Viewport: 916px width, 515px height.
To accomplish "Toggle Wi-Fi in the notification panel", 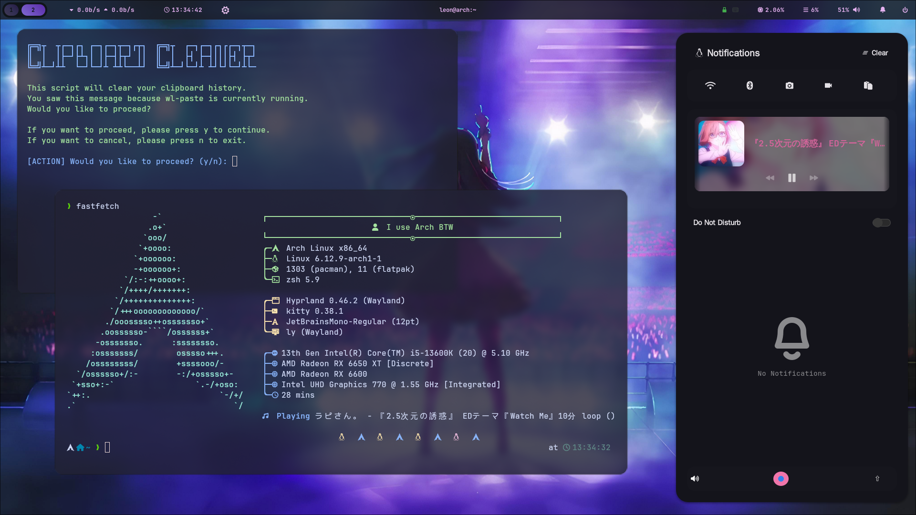I will (x=710, y=85).
